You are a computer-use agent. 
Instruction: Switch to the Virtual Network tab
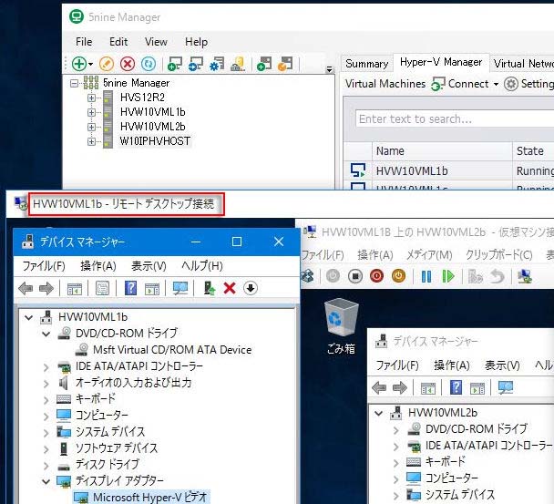pyautogui.click(x=523, y=64)
